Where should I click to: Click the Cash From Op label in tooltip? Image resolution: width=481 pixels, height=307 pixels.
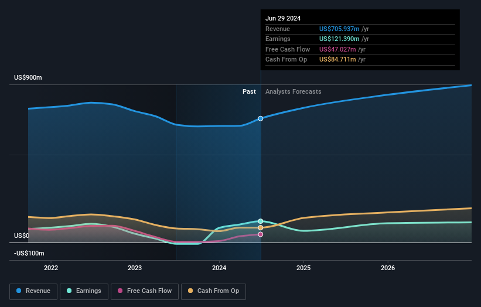(286, 60)
